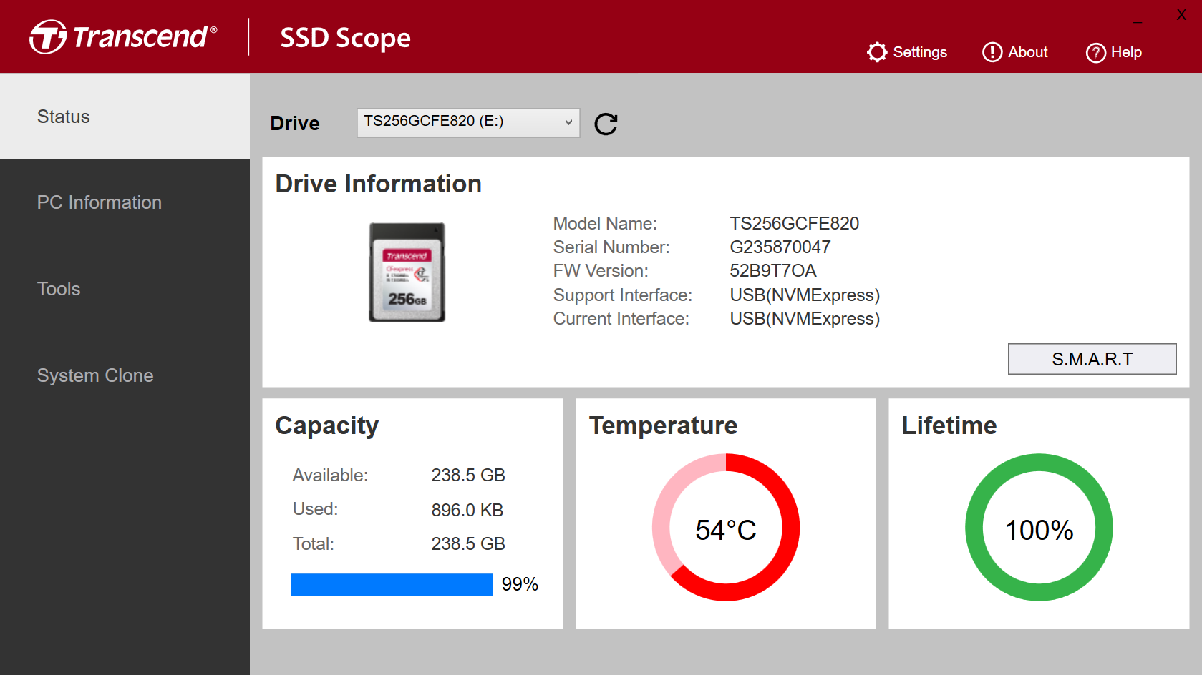
Task: Click the About label in header
Action: point(1027,52)
